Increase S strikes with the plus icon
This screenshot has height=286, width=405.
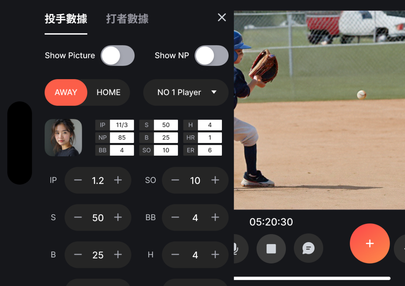(118, 217)
